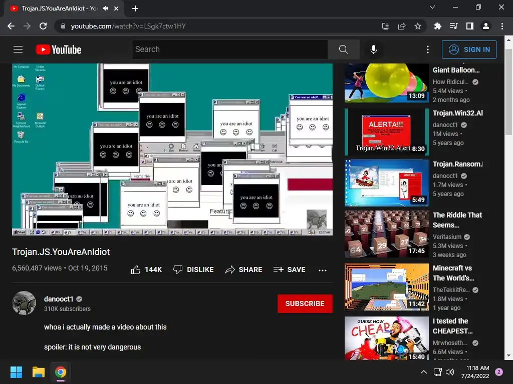Click Chrome icon in taskbar
This screenshot has height=384, width=513.
61,372
